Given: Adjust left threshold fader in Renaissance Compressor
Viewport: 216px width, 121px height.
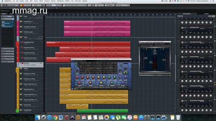Looking at the screenshot, I should (x=146, y=58).
